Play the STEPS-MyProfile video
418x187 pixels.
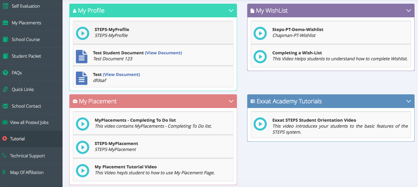point(83,33)
